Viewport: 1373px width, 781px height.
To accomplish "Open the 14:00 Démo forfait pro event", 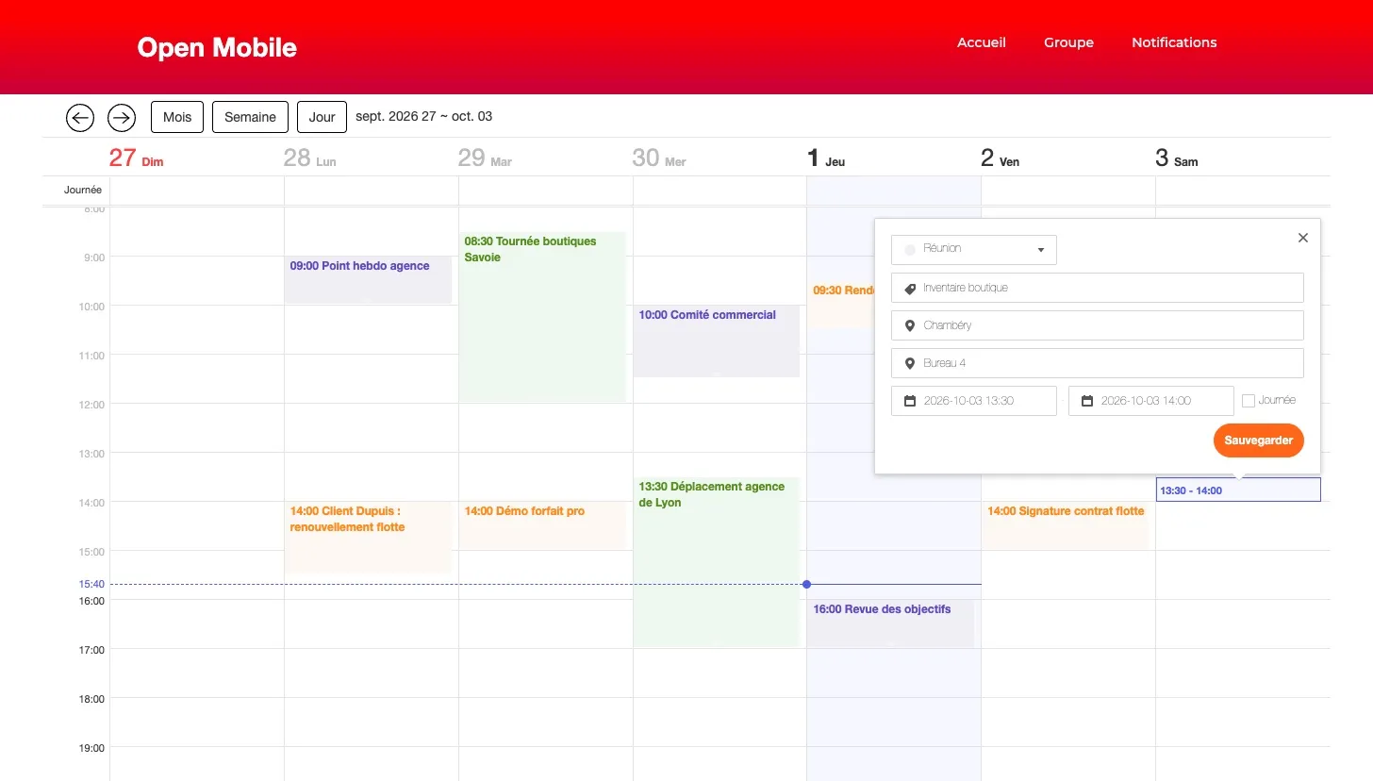I will [542, 525].
